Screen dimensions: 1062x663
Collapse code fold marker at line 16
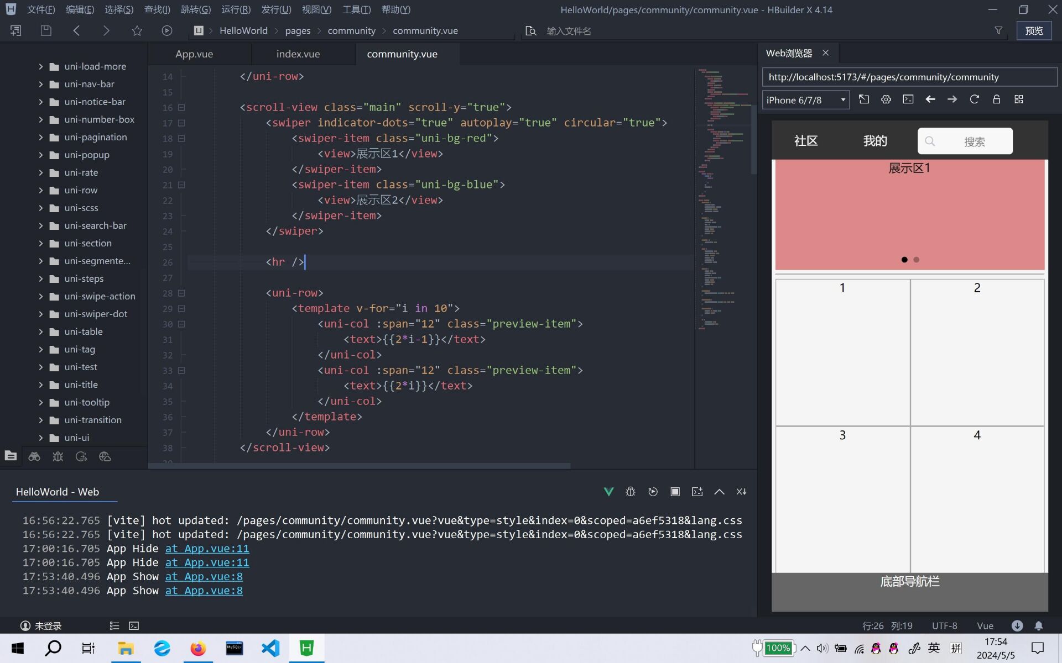[181, 108]
